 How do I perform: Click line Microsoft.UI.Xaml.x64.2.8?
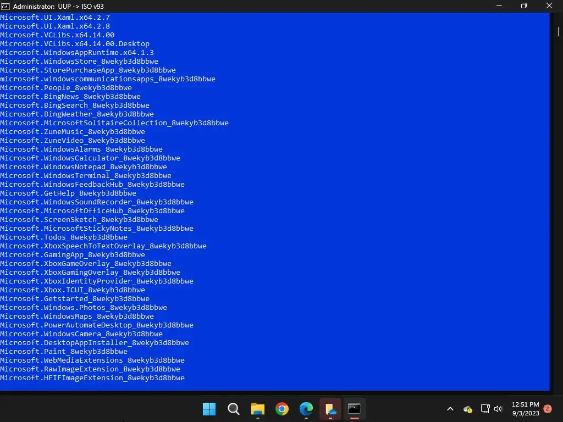[55, 26]
